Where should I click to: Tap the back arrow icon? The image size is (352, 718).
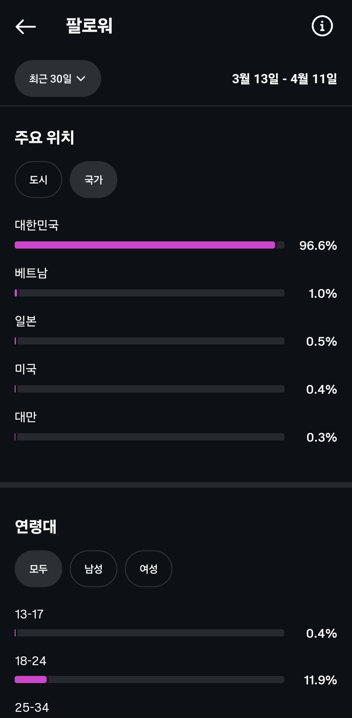[x=26, y=26]
